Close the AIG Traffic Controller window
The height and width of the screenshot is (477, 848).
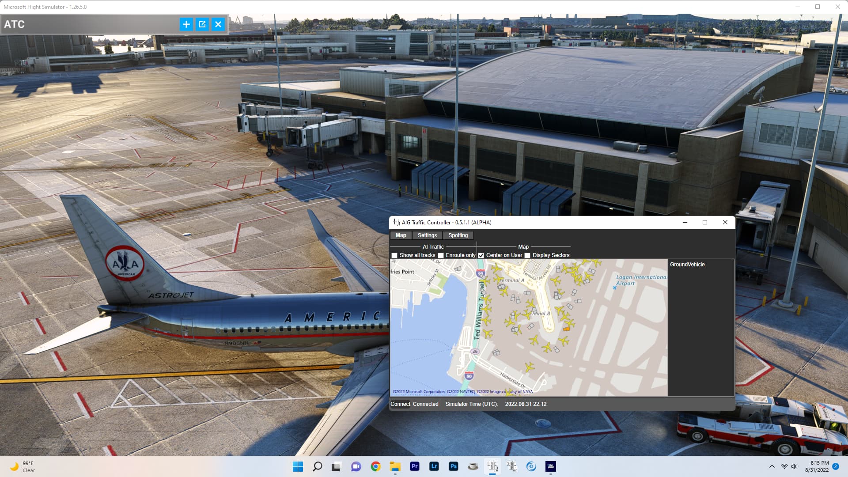[x=725, y=222]
